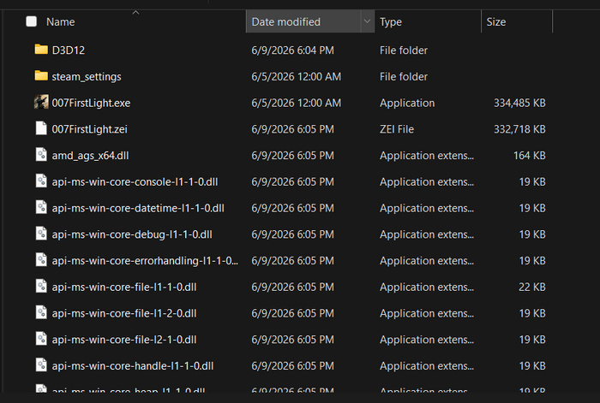Image resolution: width=600 pixels, height=403 pixels.
Task: Select the api-ms-win-core-errorhandling-l1-1-0 file name
Action: pyautogui.click(x=145, y=261)
